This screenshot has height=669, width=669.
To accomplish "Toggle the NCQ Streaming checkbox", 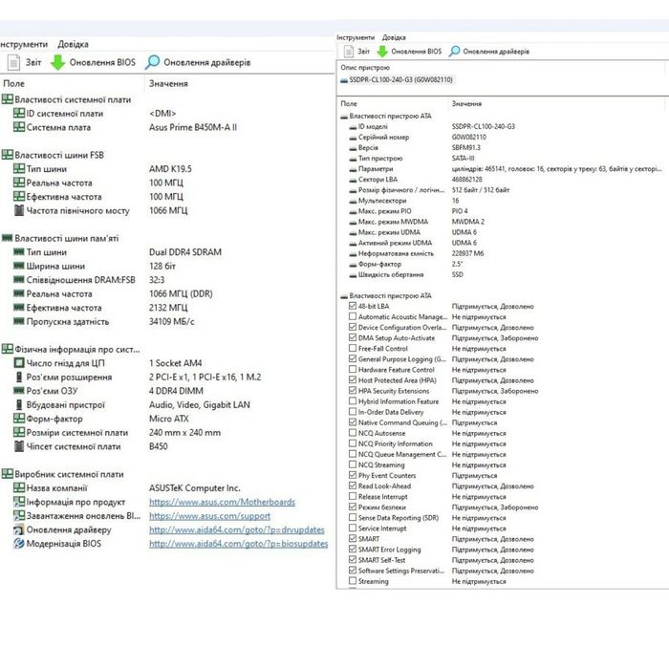I will coord(353,464).
